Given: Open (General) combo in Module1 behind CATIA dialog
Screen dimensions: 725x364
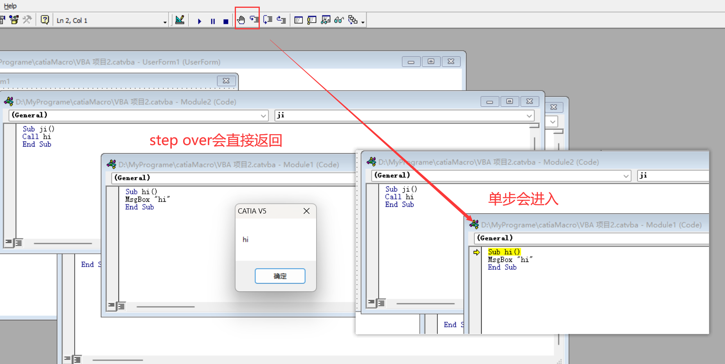Looking at the screenshot, I should (x=233, y=178).
